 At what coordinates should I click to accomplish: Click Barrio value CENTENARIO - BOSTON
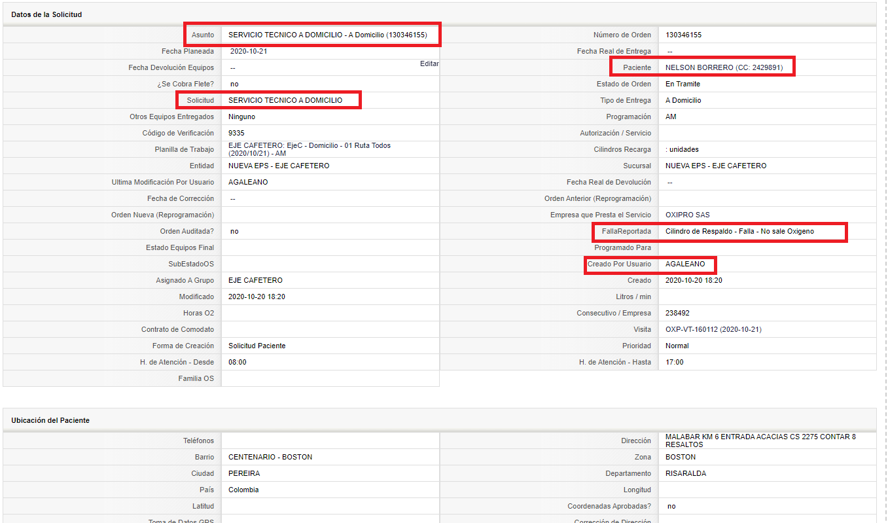[x=270, y=457]
